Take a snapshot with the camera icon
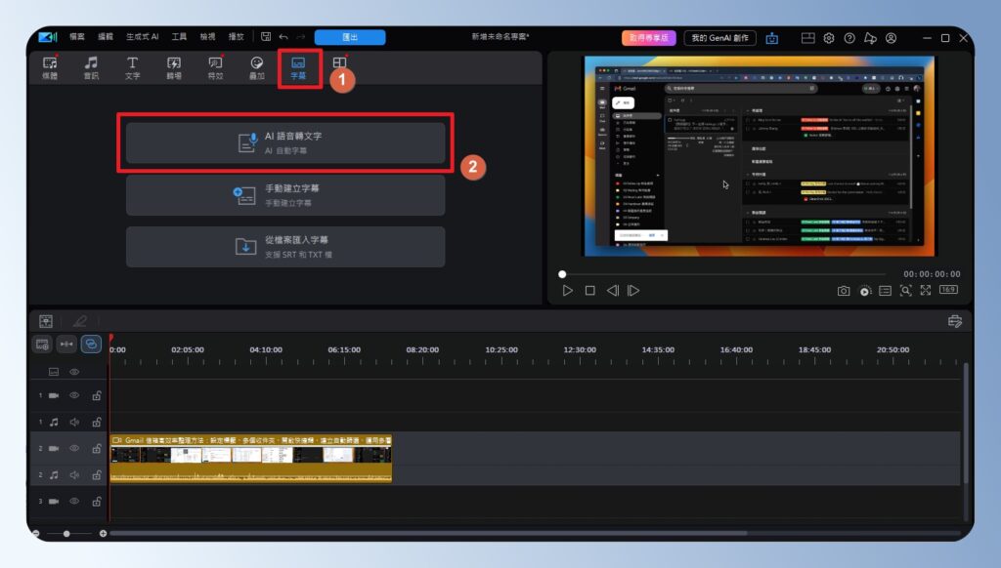The width and height of the screenshot is (1001, 568). point(844,290)
